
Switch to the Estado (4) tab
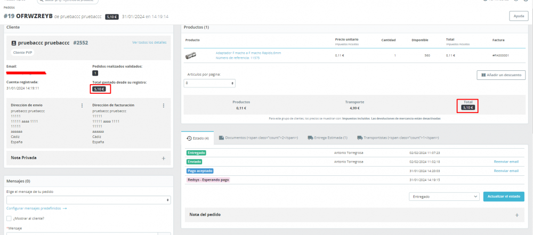pos(198,138)
